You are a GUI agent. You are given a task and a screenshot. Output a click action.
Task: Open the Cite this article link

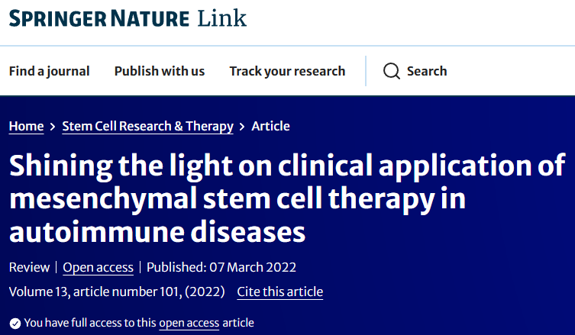coord(280,292)
